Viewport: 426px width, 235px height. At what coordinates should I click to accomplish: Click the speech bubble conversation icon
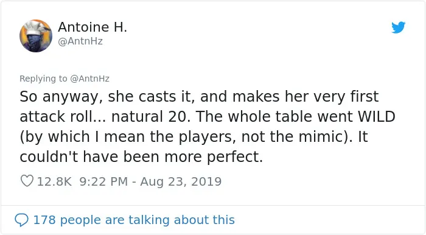[x=21, y=220]
